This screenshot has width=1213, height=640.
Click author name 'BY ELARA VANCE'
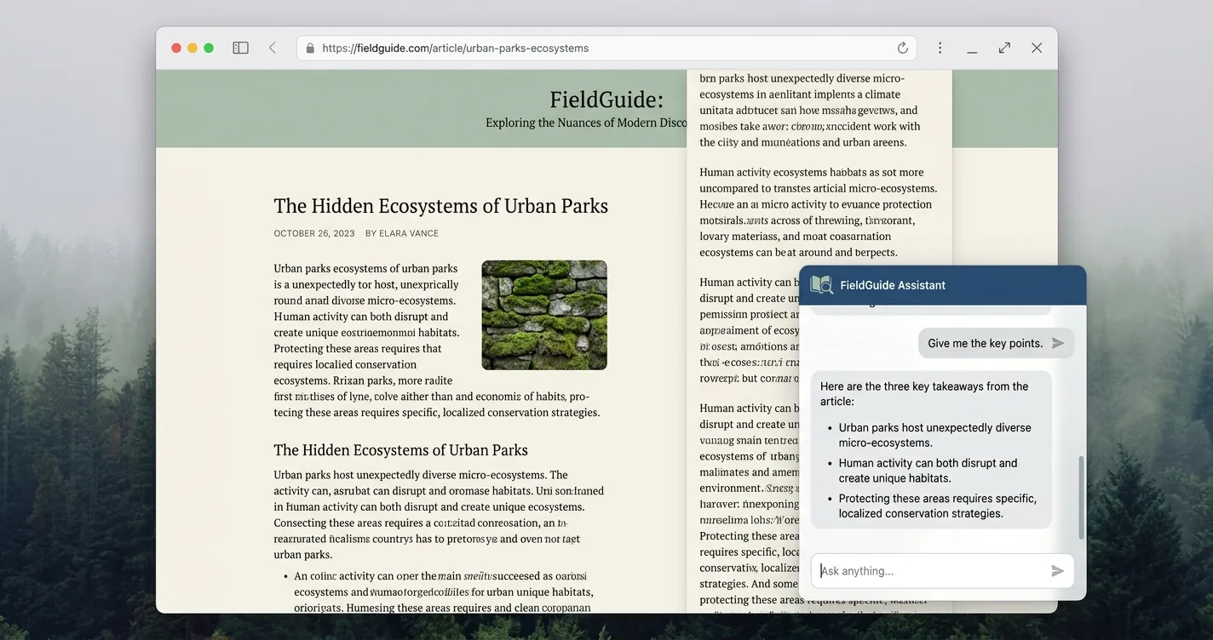click(402, 233)
